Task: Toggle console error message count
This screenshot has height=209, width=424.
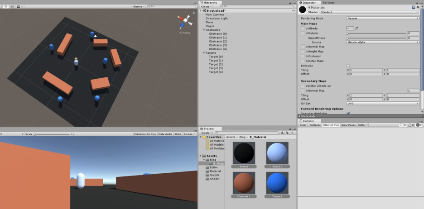Action: point(419,125)
